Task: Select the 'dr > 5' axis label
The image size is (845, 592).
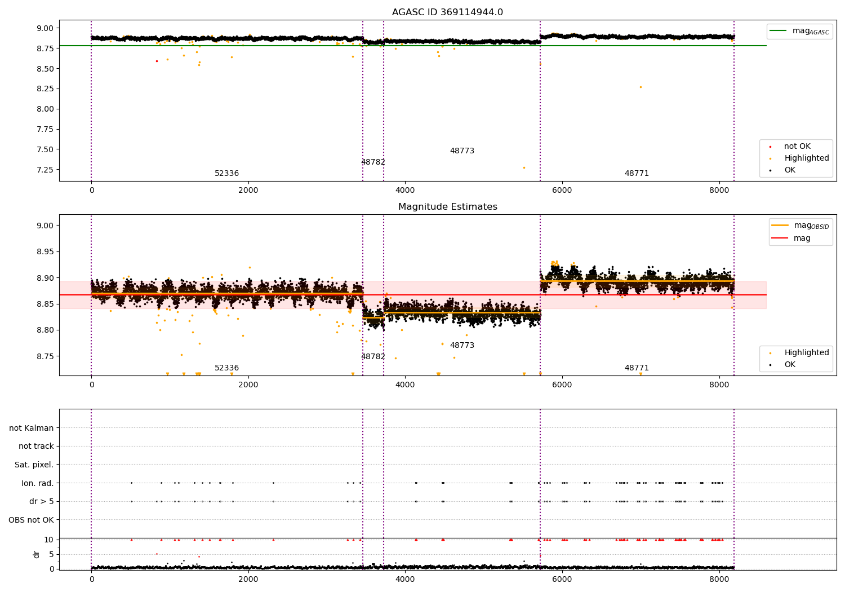Action: pos(42,501)
